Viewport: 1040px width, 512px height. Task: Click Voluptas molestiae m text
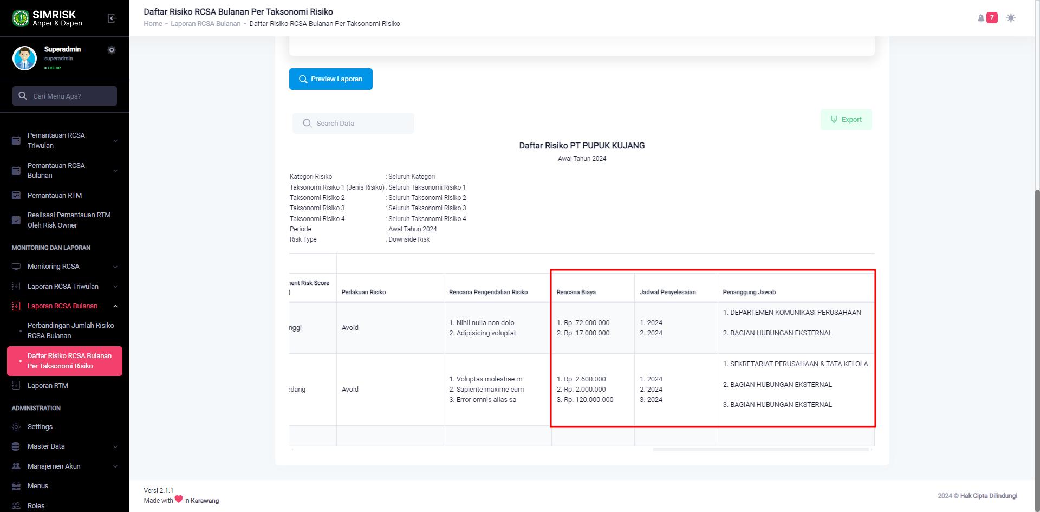tap(489, 379)
